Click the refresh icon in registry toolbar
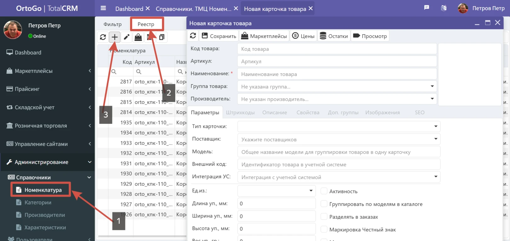This screenshot has height=241, width=510. pyautogui.click(x=103, y=37)
